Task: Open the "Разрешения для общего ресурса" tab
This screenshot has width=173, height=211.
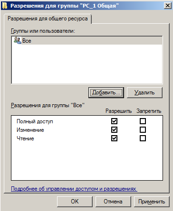Action: pos(48,18)
